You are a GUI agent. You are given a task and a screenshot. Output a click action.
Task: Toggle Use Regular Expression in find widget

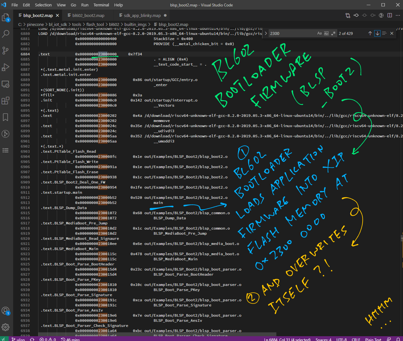pos(333,33)
